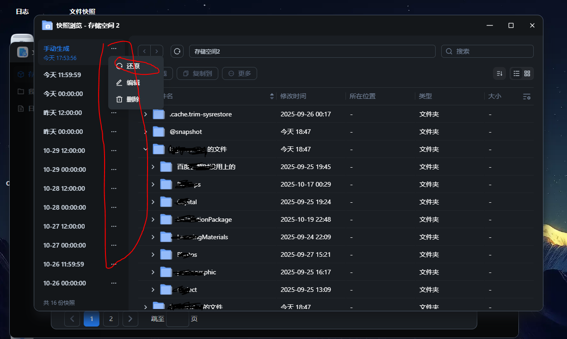Open the sort order options

(x=499, y=73)
